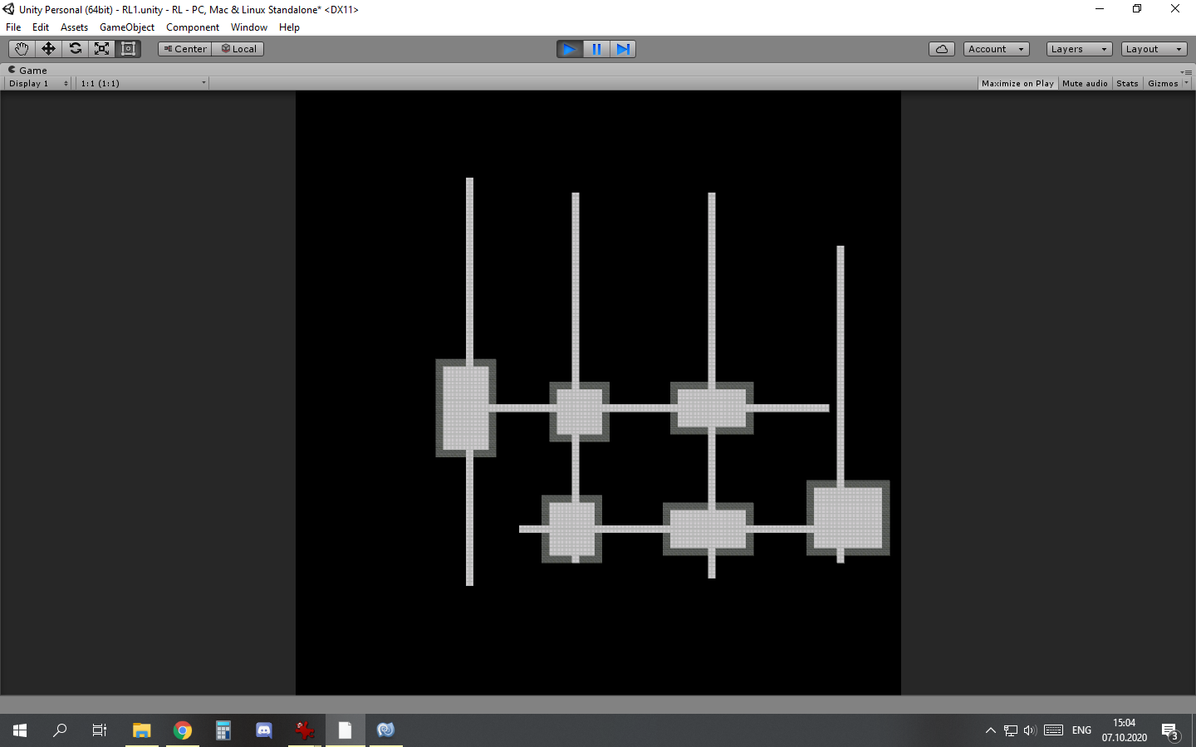Open Discord from the taskbar
1196x747 pixels.
point(263,730)
